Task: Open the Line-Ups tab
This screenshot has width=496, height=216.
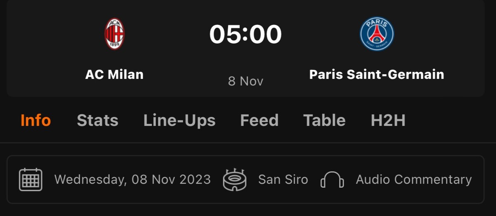Action: tap(179, 121)
